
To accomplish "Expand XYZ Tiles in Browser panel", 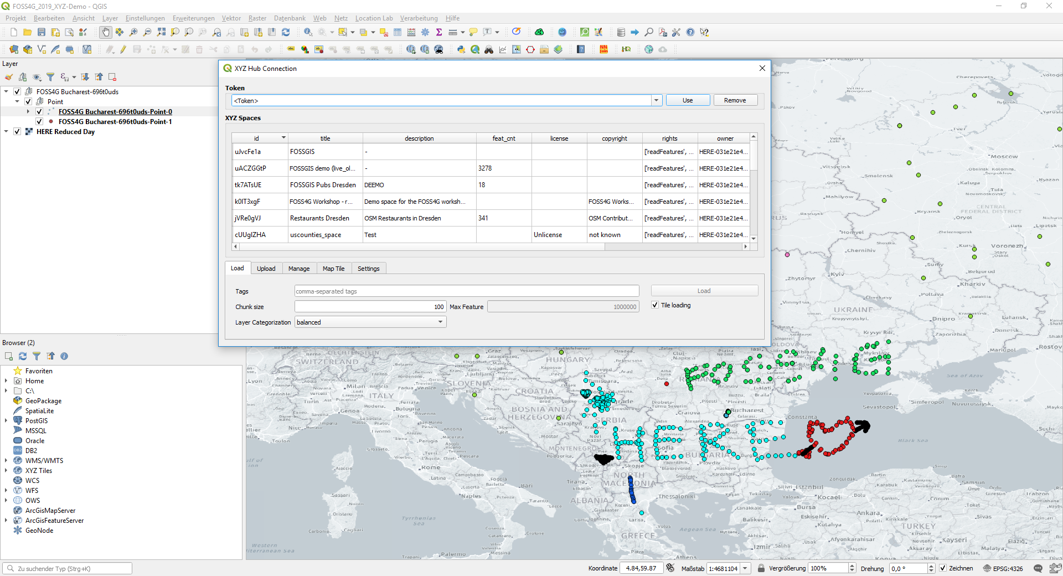I will (6, 470).
